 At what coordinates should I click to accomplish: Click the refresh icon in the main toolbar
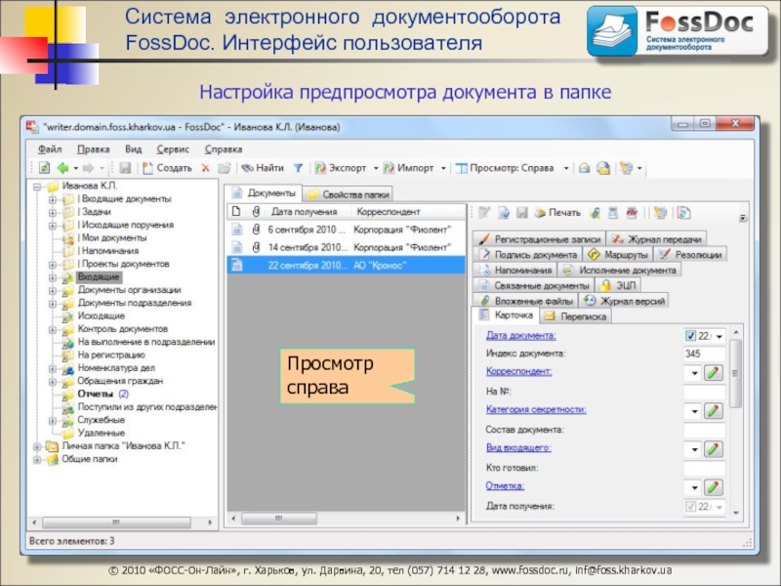click(44, 168)
